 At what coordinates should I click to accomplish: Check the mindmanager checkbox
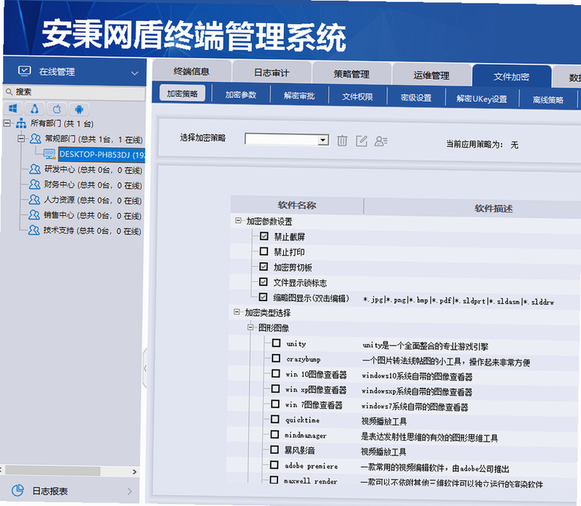[275, 435]
